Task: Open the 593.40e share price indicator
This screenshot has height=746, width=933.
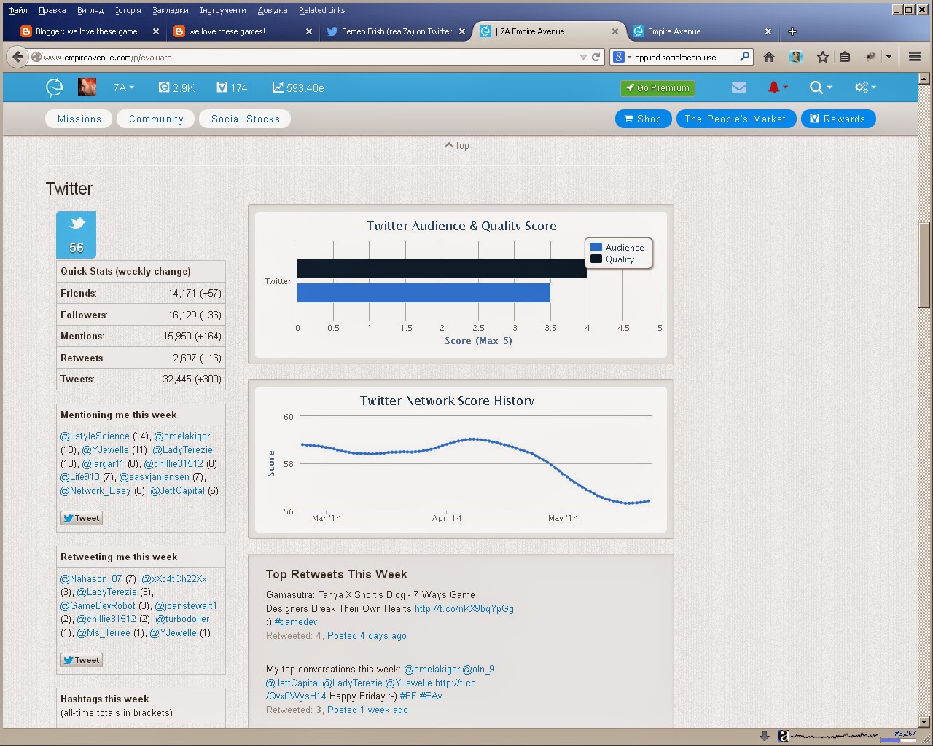Action: 298,87
